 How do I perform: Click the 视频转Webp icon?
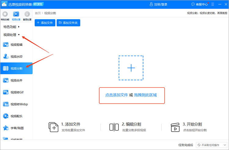(x=6, y=104)
